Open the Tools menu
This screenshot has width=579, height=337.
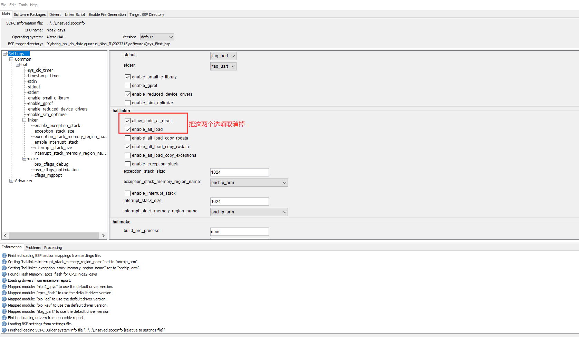click(23, 4)
